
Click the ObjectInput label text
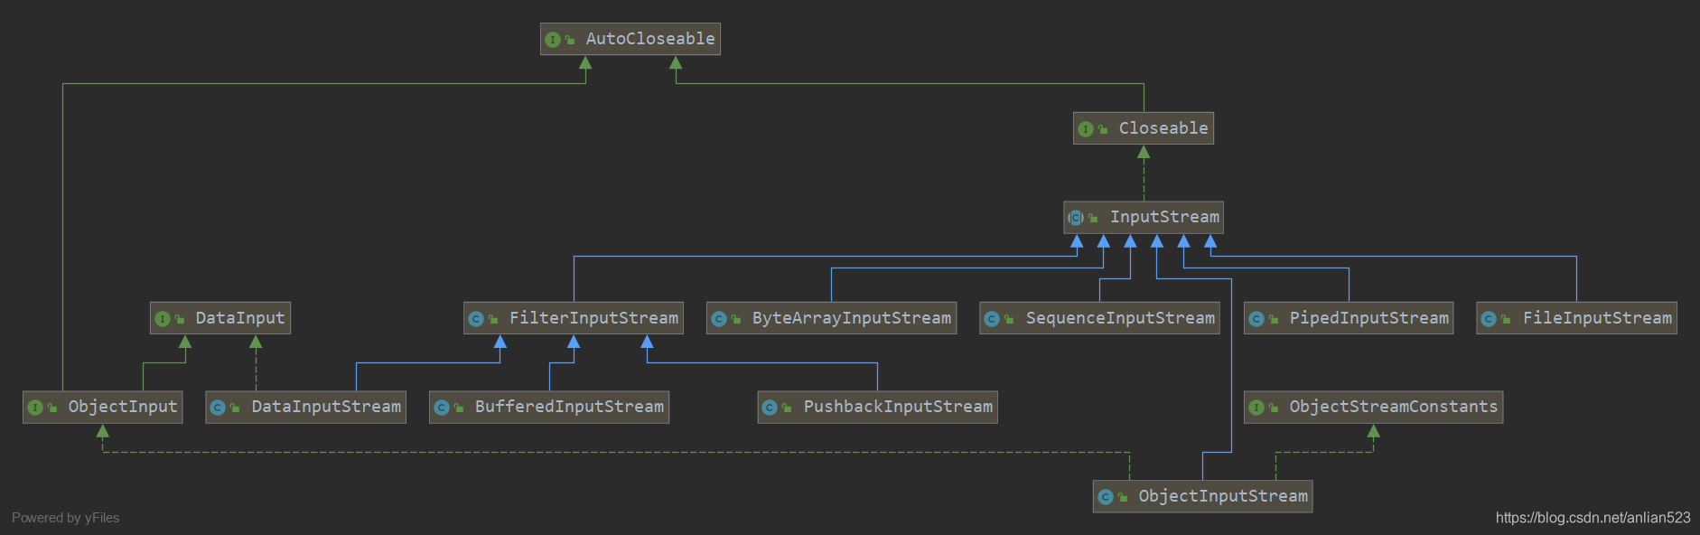coord(123,407)
